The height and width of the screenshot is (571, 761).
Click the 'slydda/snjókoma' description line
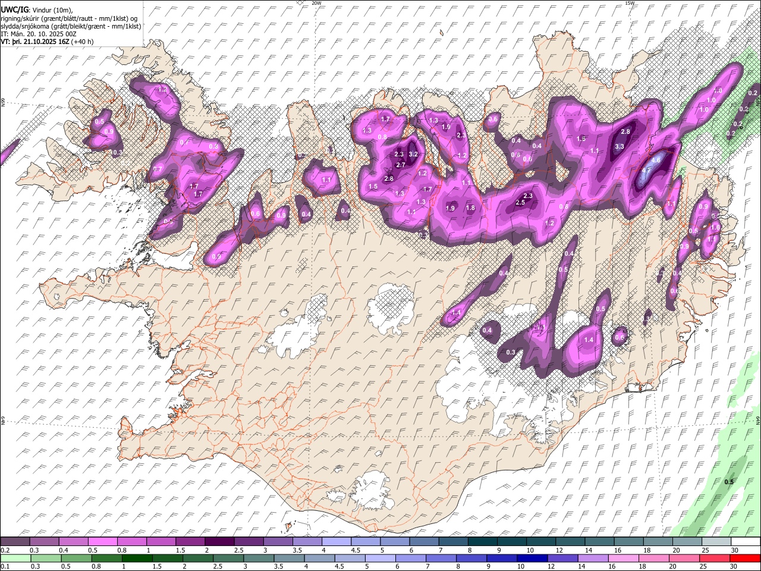(x=71, y=26)
